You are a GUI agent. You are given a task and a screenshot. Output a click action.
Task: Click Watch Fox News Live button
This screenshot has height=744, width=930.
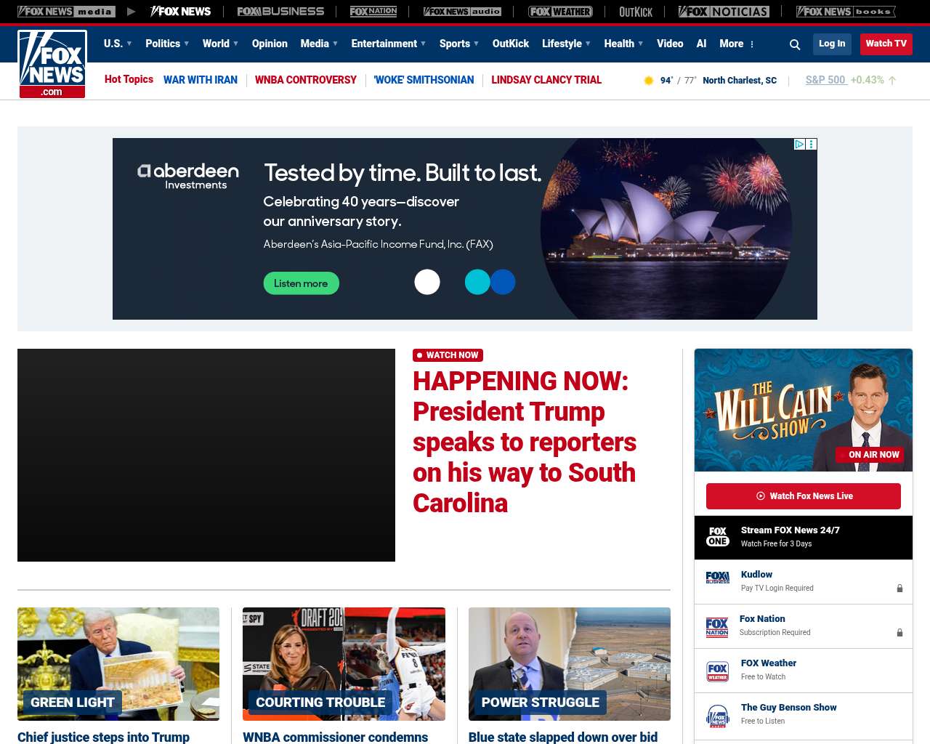(804, 496)
